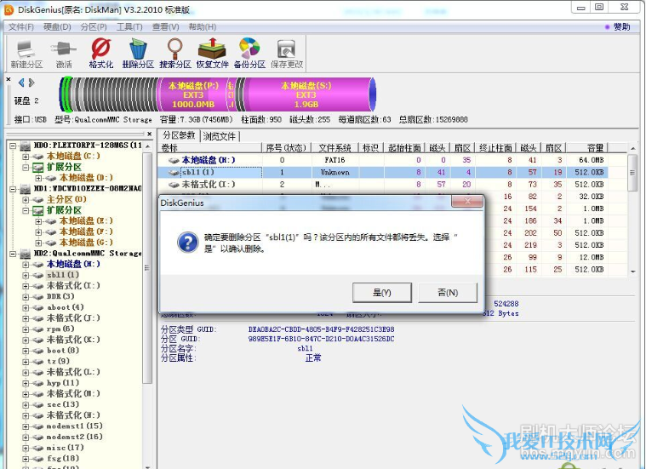Select misc(17) in the tree
Image resolution: width=646 pixels, height=469 pixels.
(x=65, y=448)
